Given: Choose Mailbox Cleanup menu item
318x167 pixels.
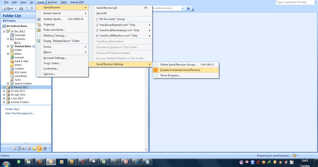Looking at the screenshot, I should (62, 36).
